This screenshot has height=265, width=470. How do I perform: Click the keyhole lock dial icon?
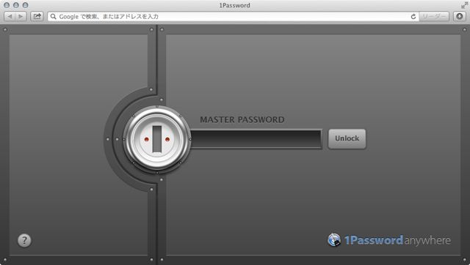pyautogui.click(x=156, y=139)
